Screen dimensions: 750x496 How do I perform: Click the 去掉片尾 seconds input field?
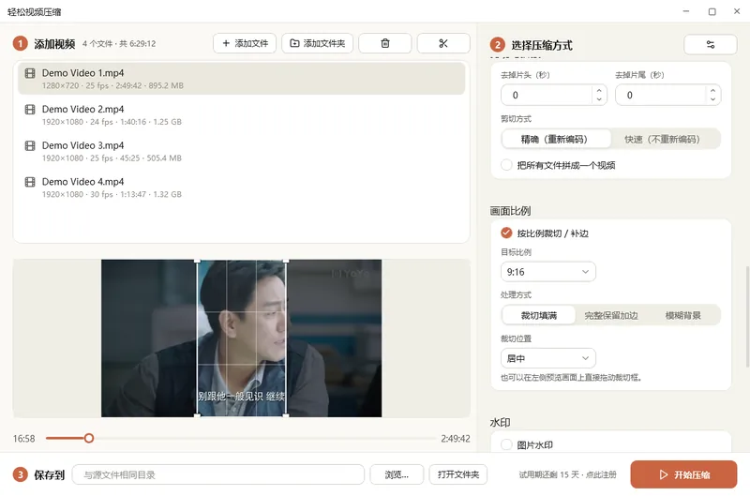pos(661,96)
